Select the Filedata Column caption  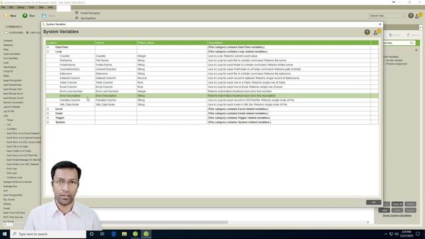70,100
